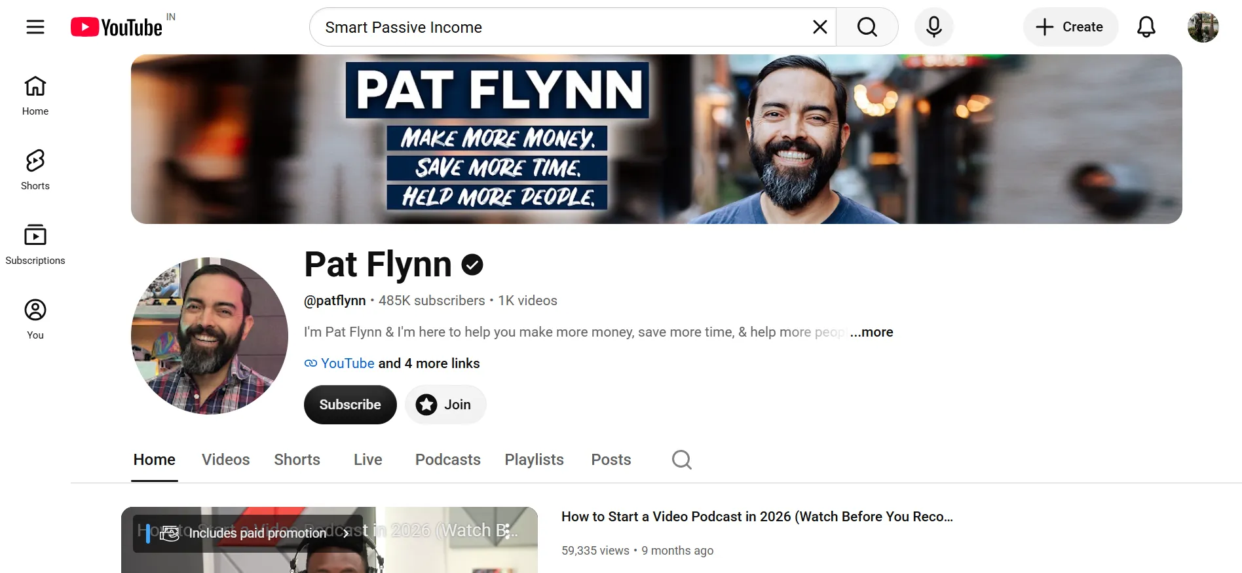Expand the channel description with ...more
Screen dimensions: 1242x573
(872, 332)
